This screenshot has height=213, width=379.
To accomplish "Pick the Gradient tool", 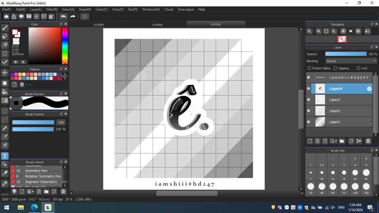I will click(4, 101).
